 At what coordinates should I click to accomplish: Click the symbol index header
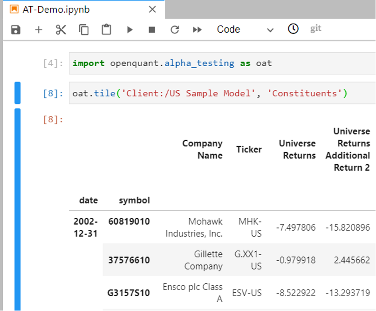(134, 200)
